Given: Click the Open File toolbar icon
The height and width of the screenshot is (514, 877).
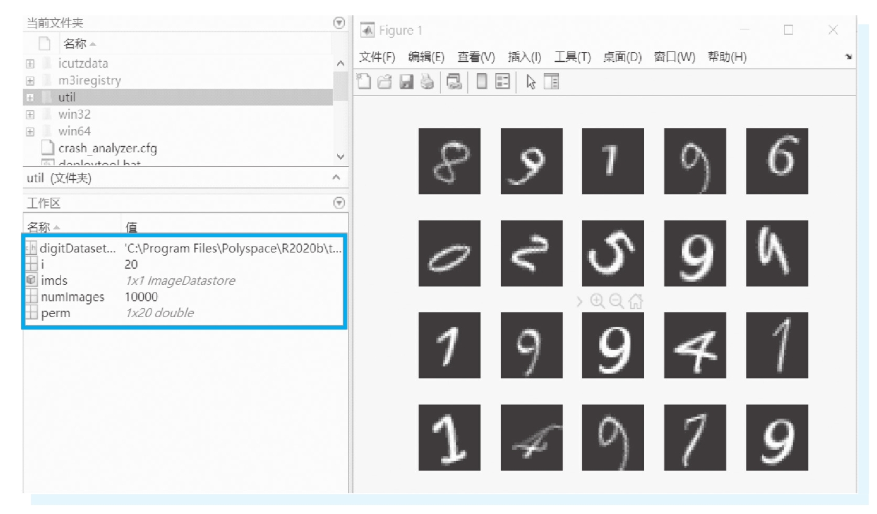Looking at the screenshot, I should click(x=383, y=81).
